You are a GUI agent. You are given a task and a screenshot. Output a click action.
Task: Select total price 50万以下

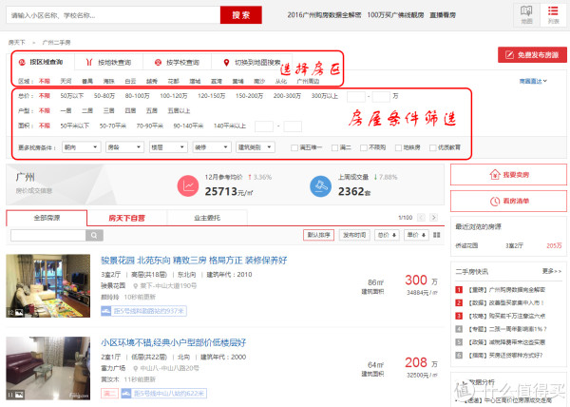coord(72,96)
